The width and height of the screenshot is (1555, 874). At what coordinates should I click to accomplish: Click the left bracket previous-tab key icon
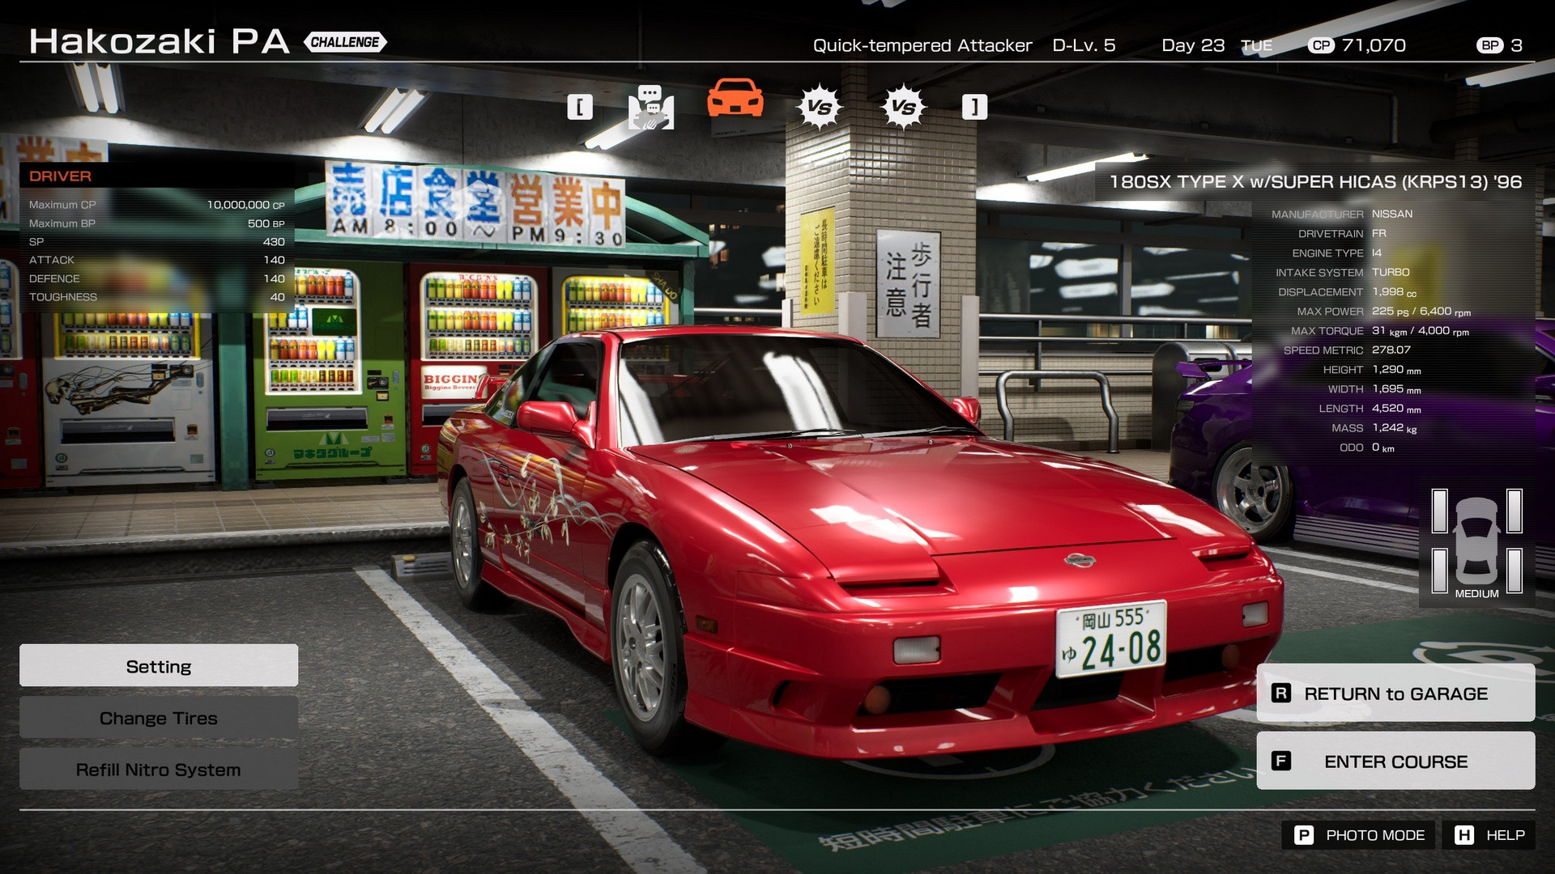point(579,107)
